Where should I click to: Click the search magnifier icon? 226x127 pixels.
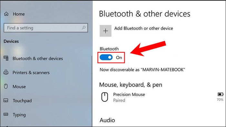click(84, 28)
